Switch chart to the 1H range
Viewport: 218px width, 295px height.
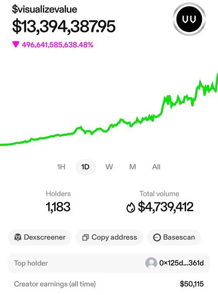pos(61,167)
